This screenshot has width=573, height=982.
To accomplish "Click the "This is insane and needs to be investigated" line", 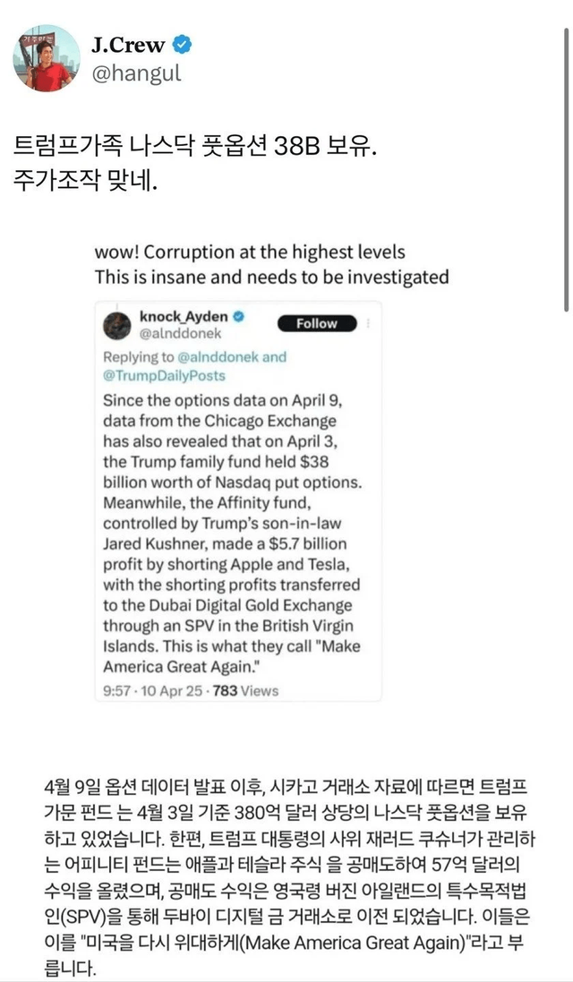I will click(x=271, y=277).
